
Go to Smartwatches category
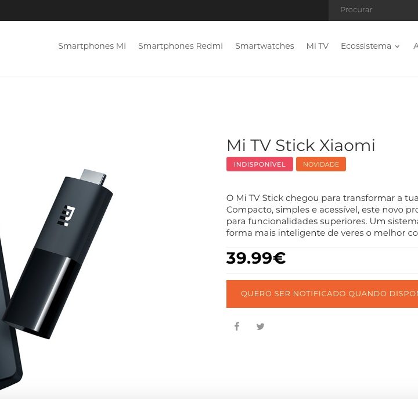pyautogui.click(x=265, y=46)
